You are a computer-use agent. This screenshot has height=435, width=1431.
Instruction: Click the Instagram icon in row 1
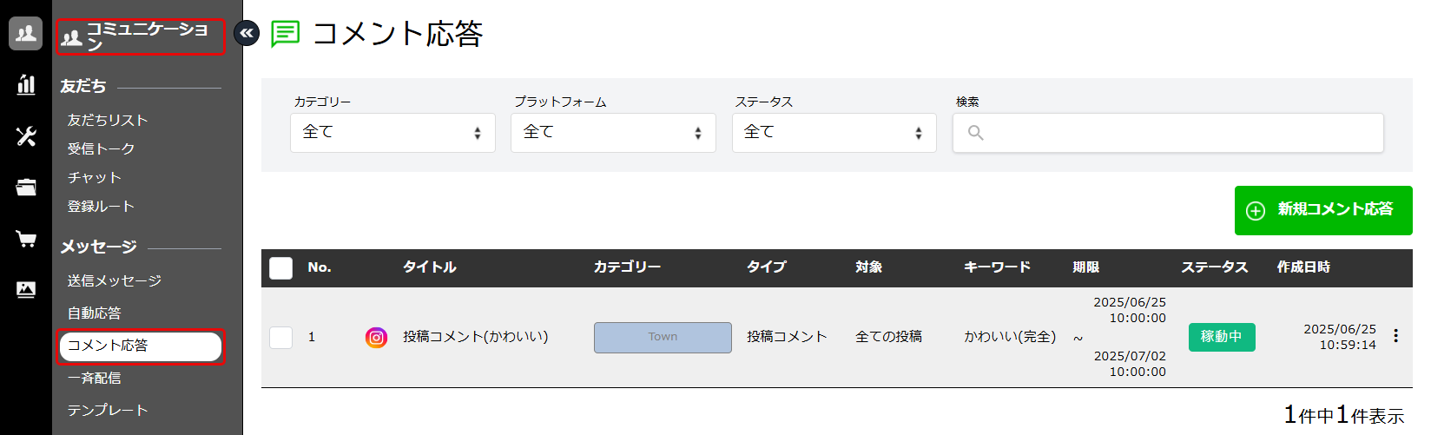(x=376, y=338)
